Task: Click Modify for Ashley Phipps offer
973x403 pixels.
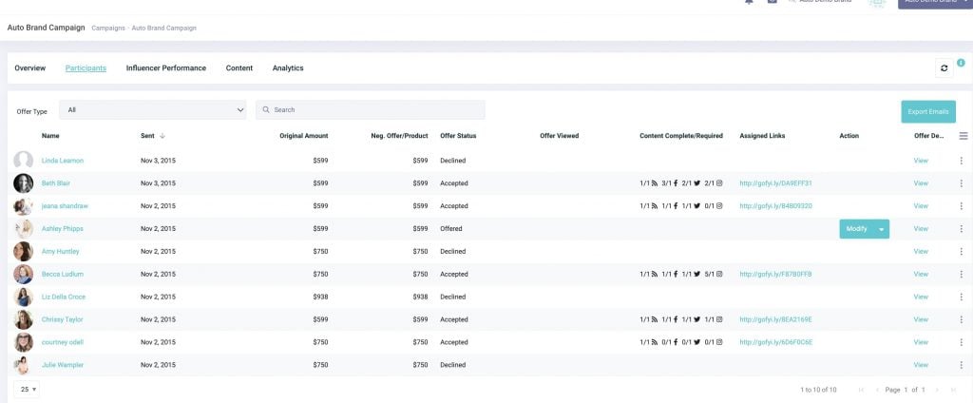Action: pos(856,229)
